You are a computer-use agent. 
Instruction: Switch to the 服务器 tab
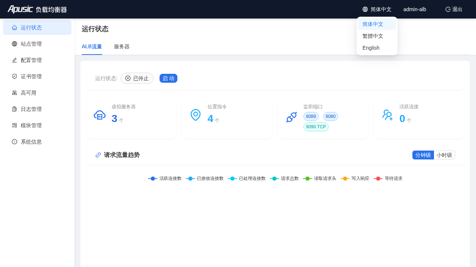click(122, 47)
